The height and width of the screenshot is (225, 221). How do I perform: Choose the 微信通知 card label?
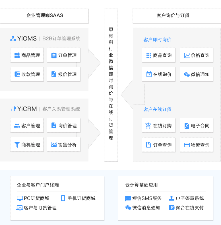(200, 74)
